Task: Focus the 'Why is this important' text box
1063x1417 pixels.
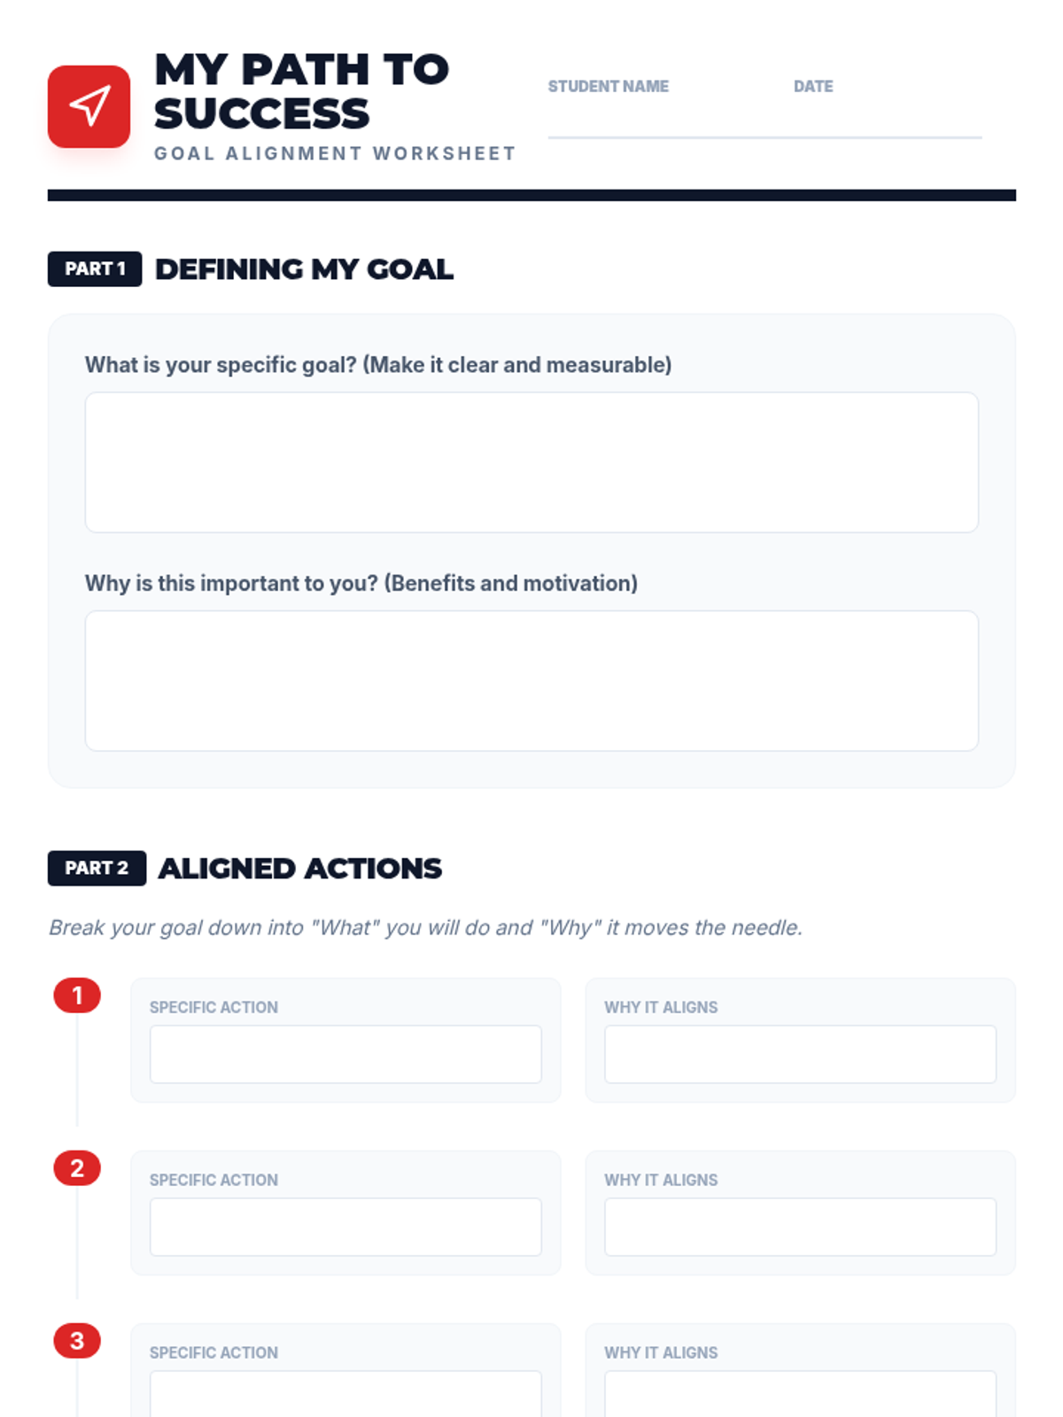Action: click(x=531, y=680)
